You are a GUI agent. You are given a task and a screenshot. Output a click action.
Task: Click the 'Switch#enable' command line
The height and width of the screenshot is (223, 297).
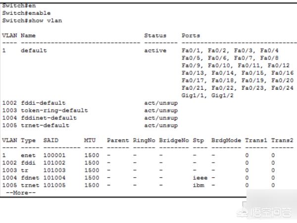click(26, 13)
